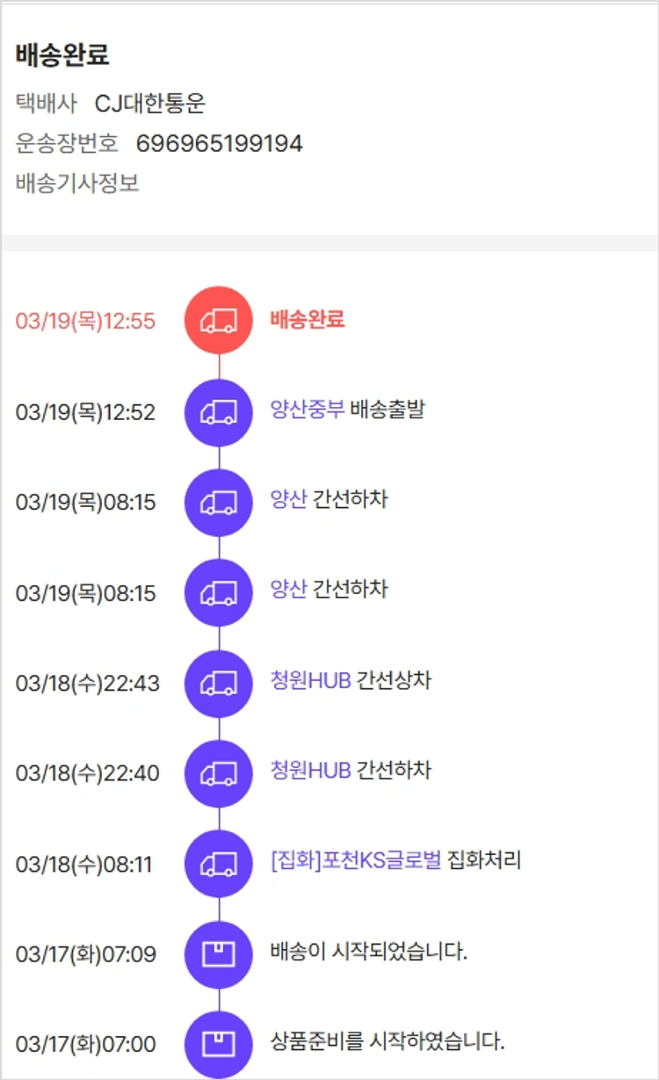659x1080 pixels.
Task: Click the 03/19(목)12:52 timestamp
Action: (x=85, y=412)
